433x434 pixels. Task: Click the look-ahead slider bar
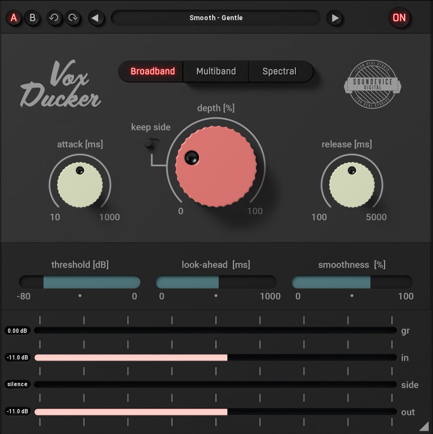tap(216, 282)
